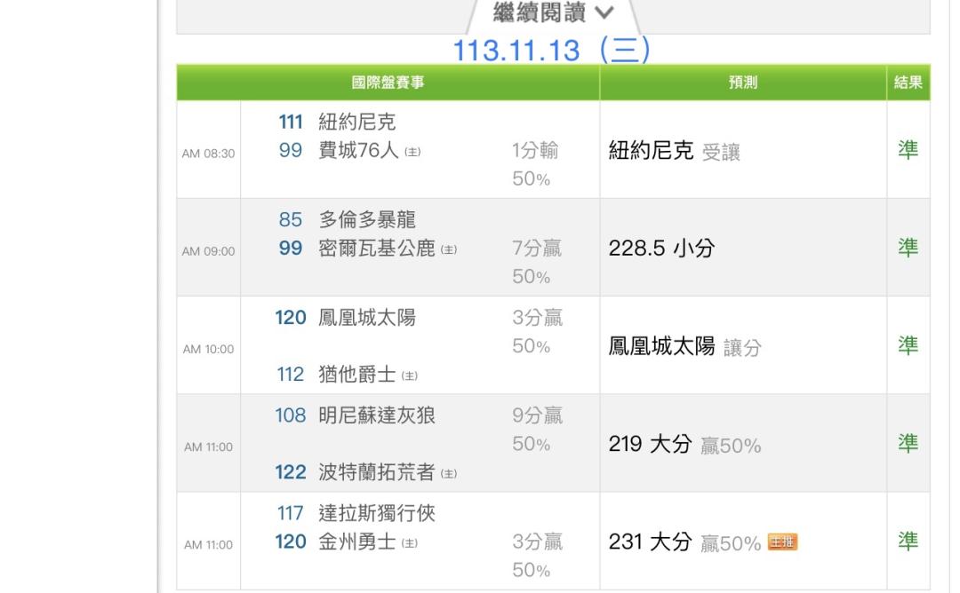The height and width of the screenshot is (593, 960).
Task: Click the 3分贏 spread in 鳳凰城太陽 row
Action: 537,318
